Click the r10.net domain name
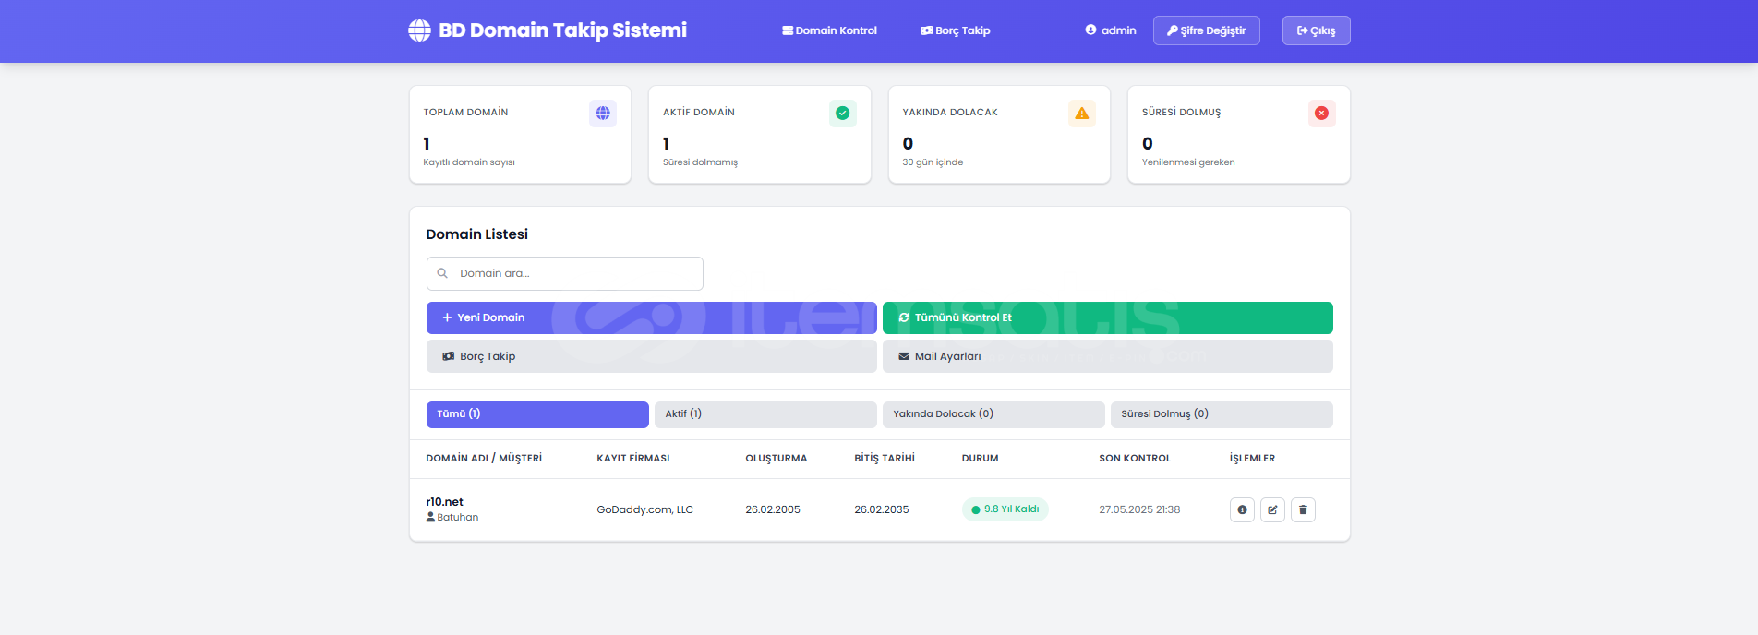The image size is (1758, 635). tap(444, 502)
